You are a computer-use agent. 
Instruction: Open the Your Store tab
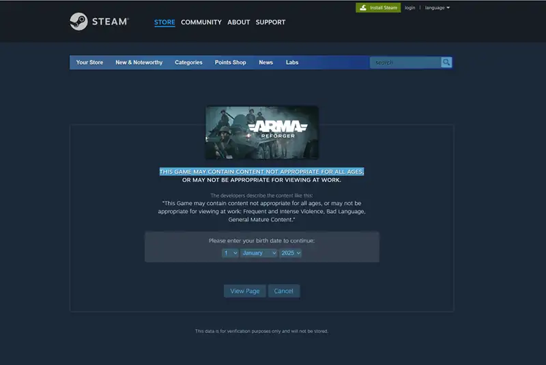click(x=89, y=63)
